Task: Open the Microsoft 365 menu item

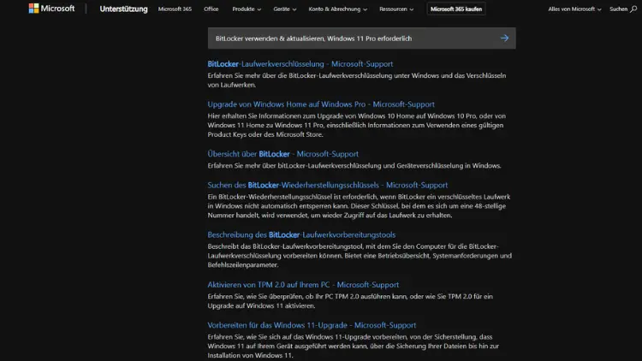Action: 175,9
